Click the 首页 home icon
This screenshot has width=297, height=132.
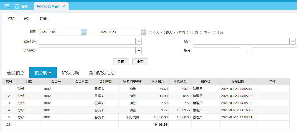17,6
